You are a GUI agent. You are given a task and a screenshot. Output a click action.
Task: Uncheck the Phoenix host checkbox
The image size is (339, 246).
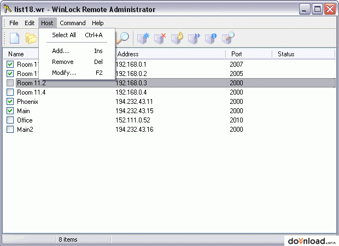[10, 101]
